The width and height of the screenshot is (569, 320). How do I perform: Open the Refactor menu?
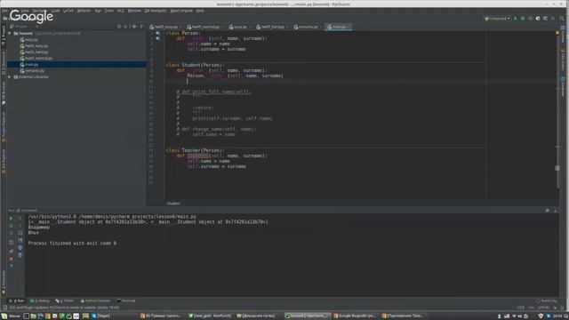tap(84, 11)
